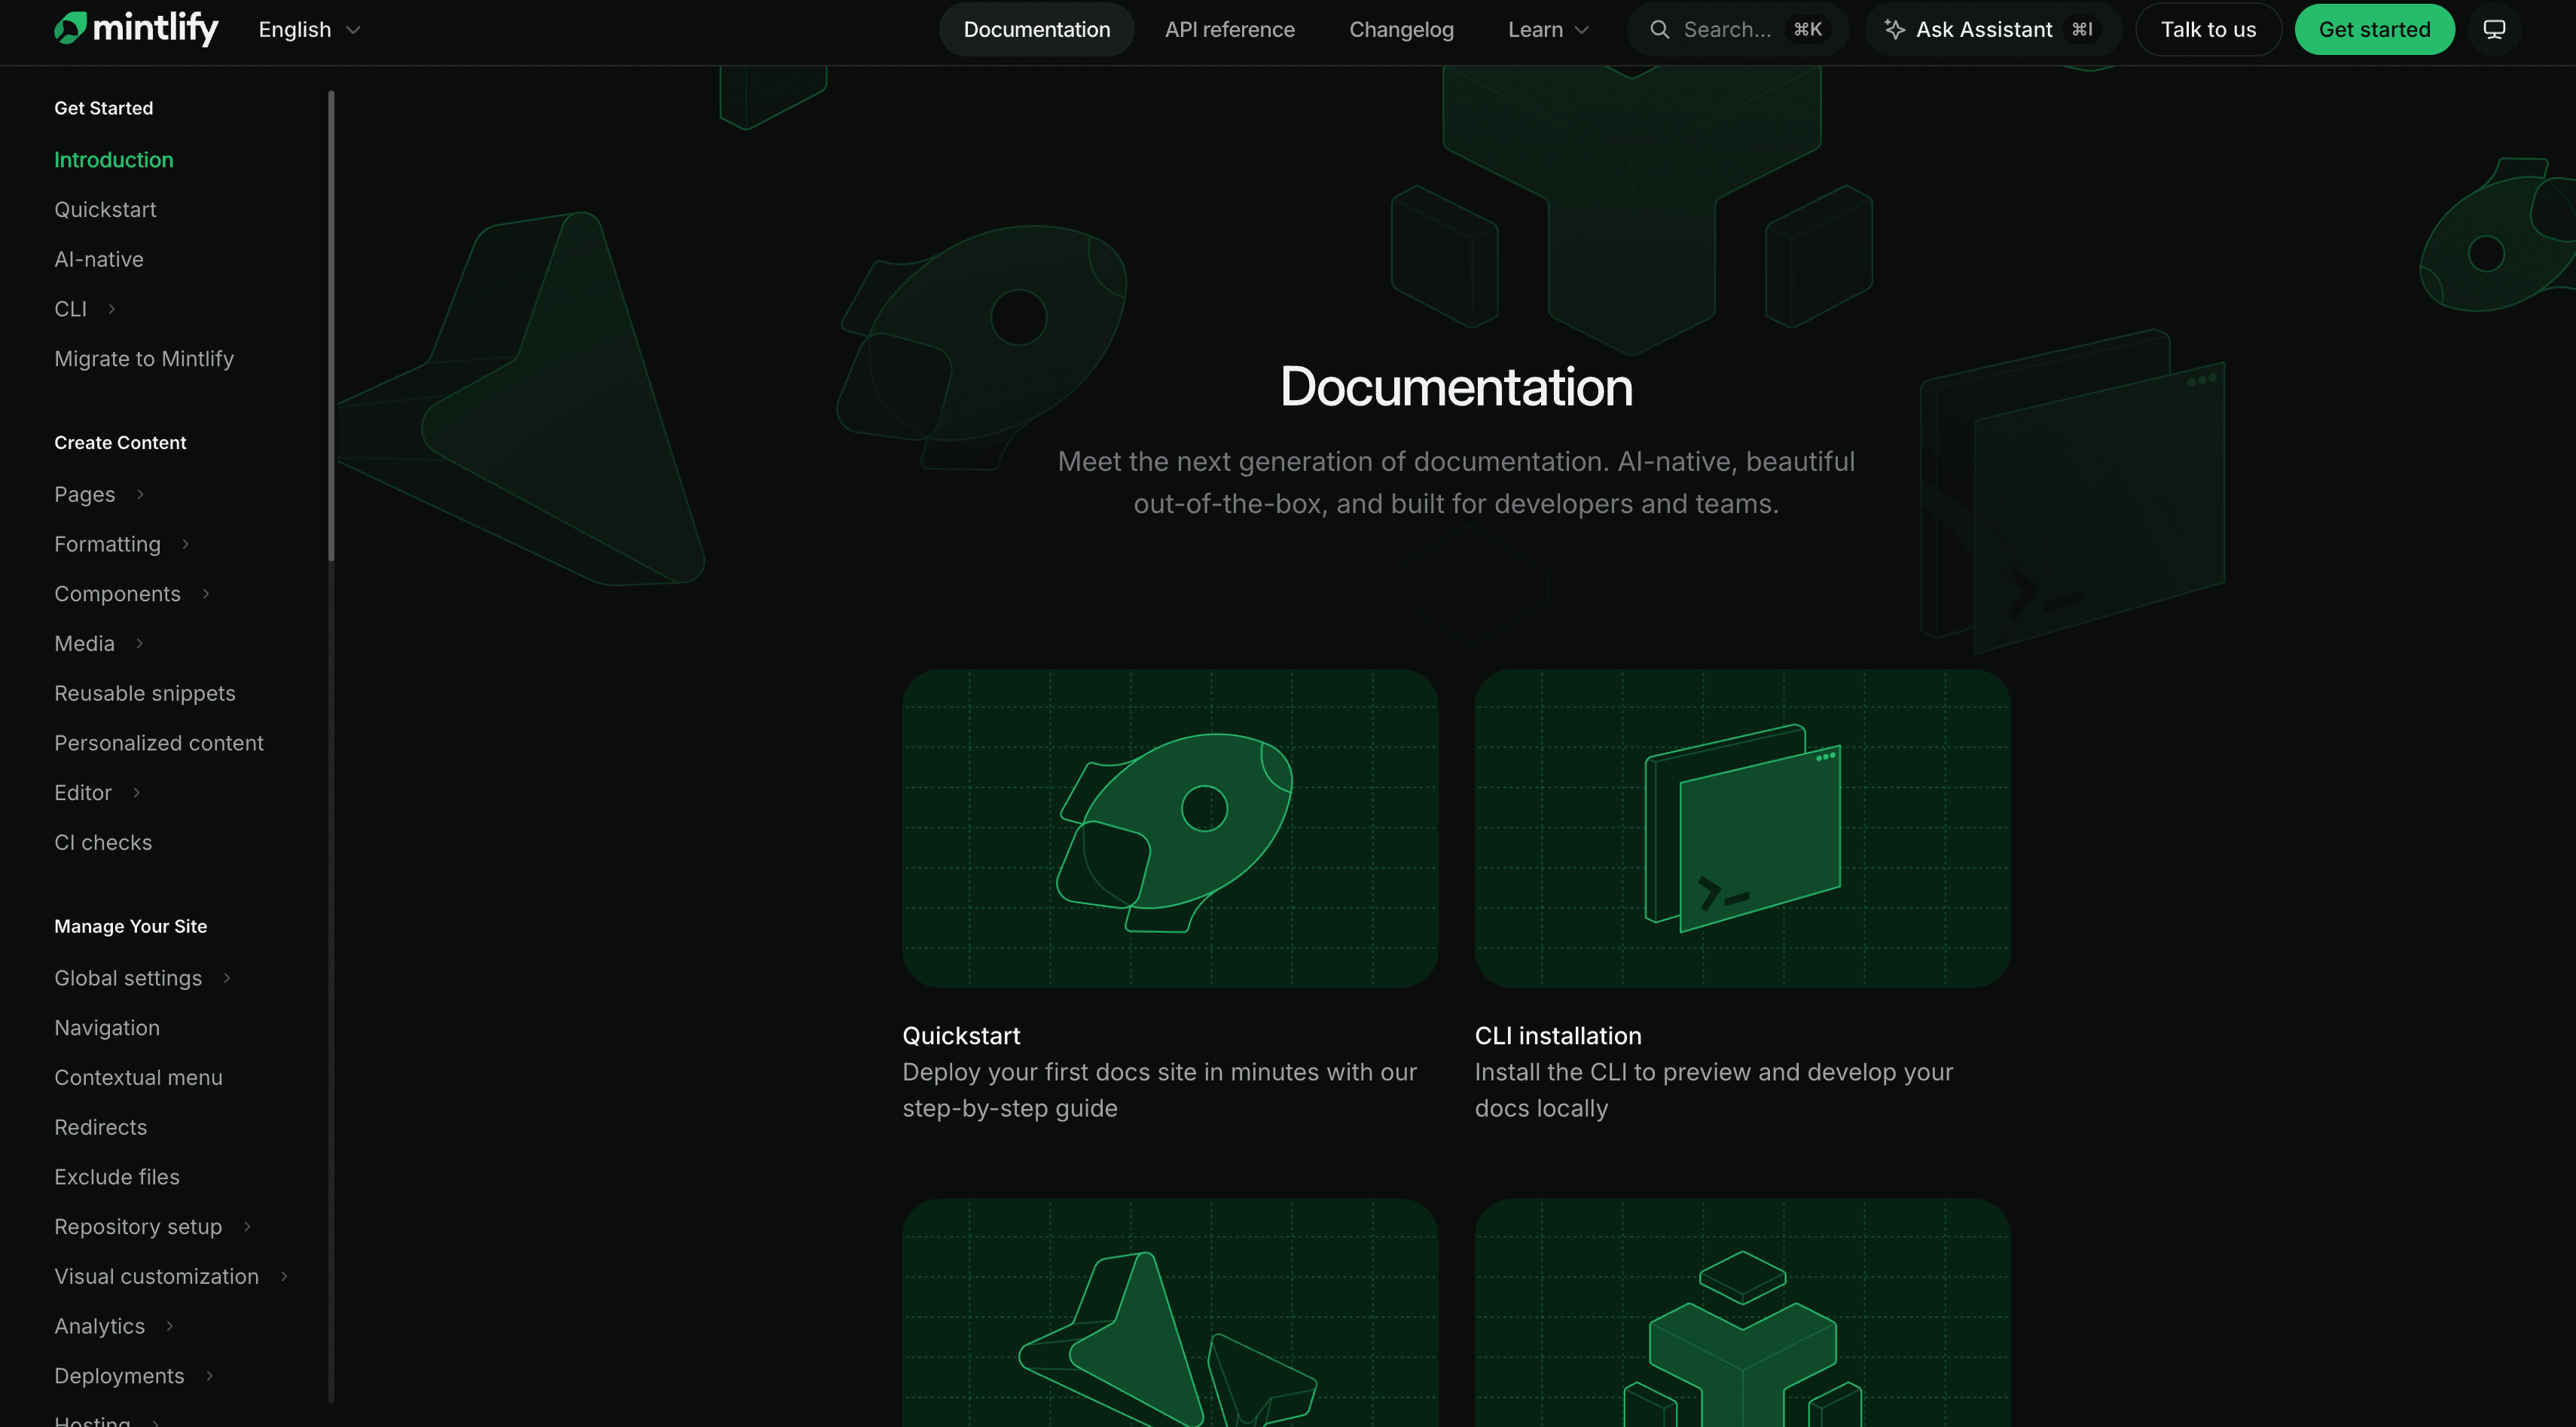Image resolution: width=2576 pixels, height=1427 pixels.
Task: Expand the Editor sidebar group
Action: coord(97,793)
